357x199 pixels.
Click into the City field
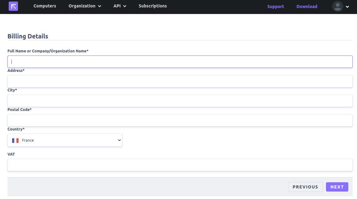(180, 101)
